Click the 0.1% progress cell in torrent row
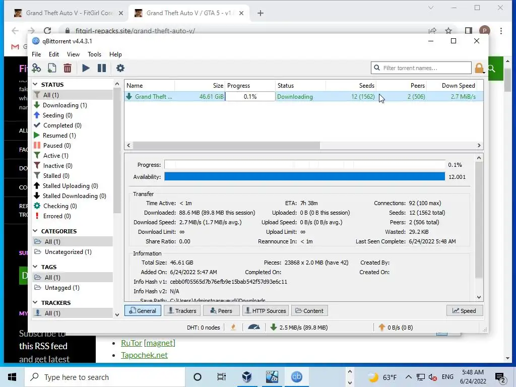Image resolution: width=516 pixels, height=387 pixels. pos(250,96)
